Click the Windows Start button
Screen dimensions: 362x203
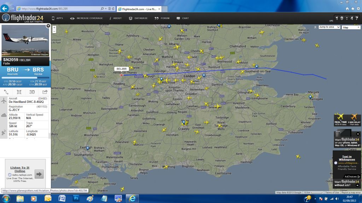point(6,198)
